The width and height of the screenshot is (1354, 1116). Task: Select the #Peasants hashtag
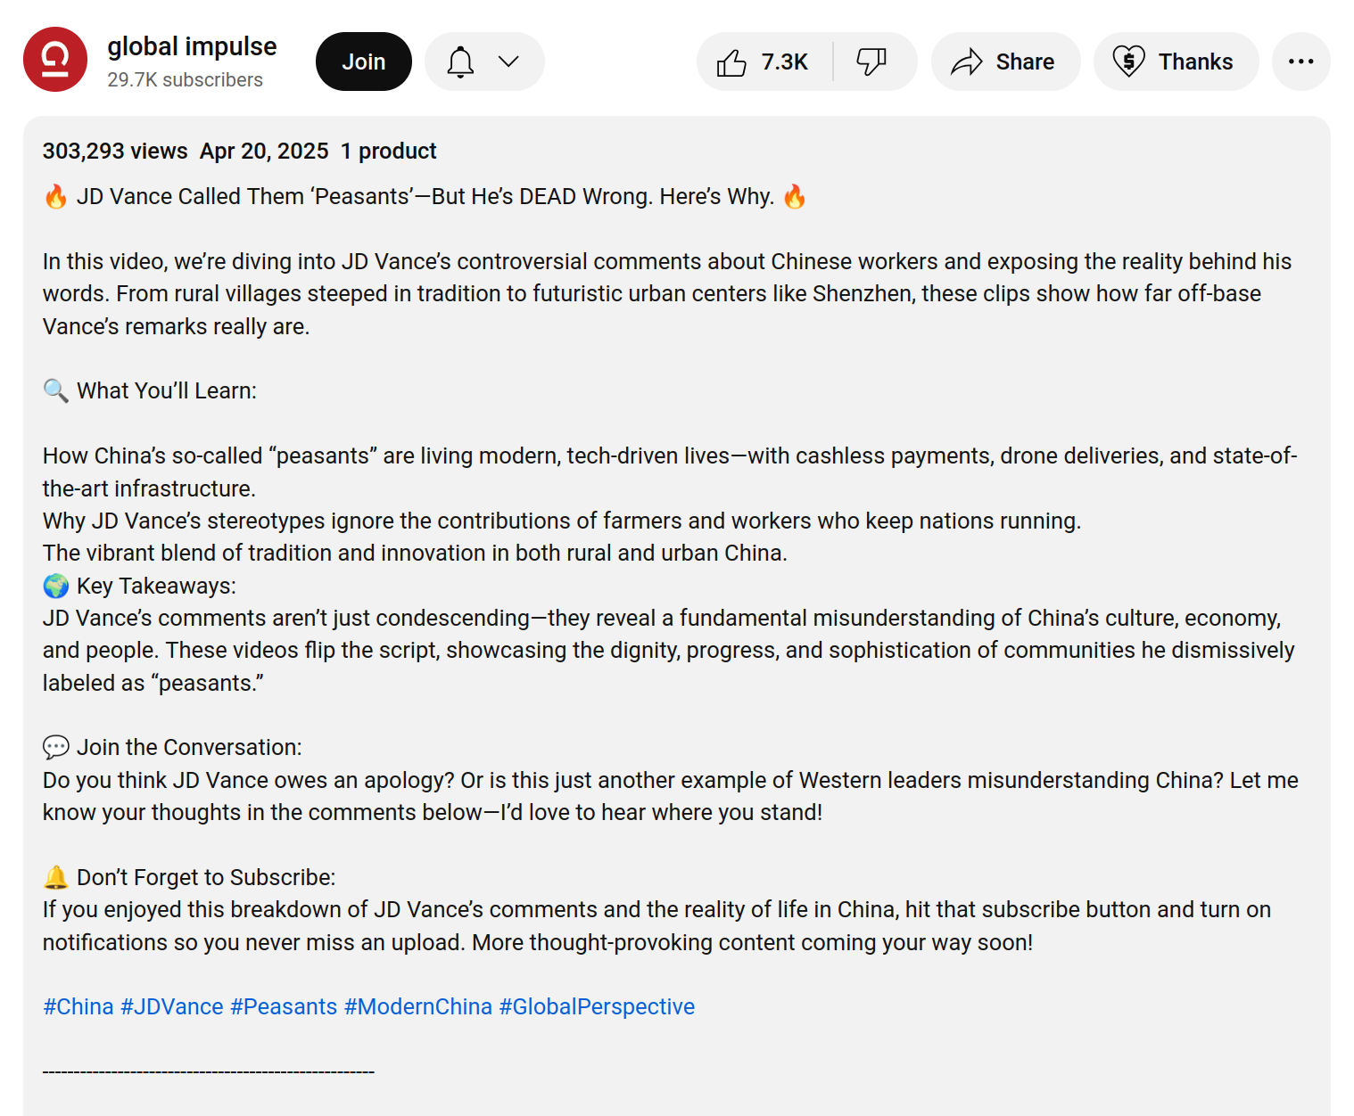click(x=284, y=1006)
